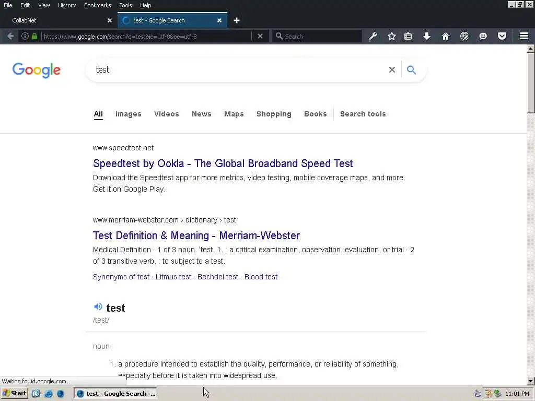Select the All results tab
Screen dimensions: 535x401
(98, 114)
